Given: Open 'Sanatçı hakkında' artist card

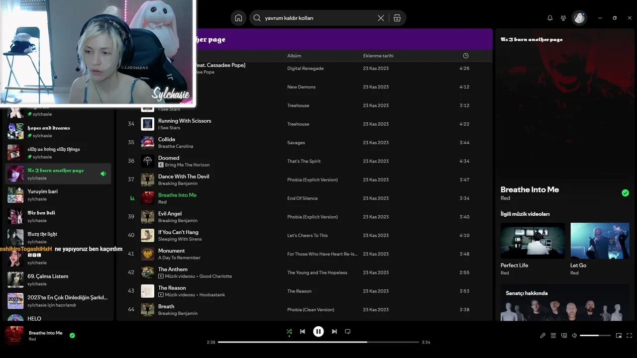Looking at the screenshot, I should click(x=565, y=302).
